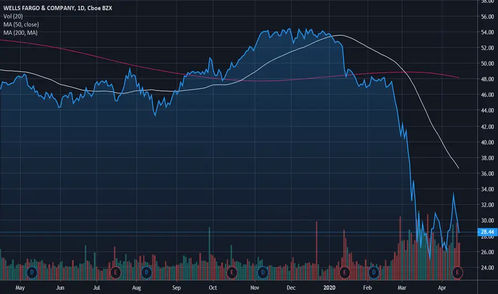
Task: Click the 30.00 price axis label
Action: (x=487, y=220)
